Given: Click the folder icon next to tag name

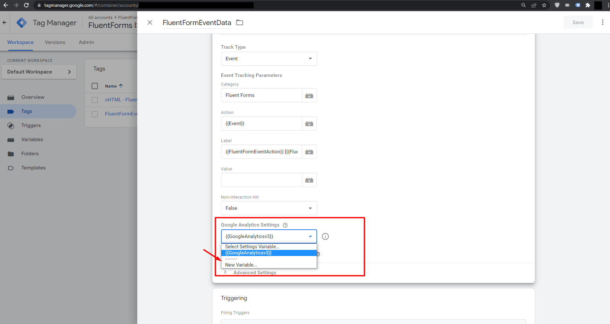Looking at the screenshot, I should pyautogui.click(x=240, y=22).
